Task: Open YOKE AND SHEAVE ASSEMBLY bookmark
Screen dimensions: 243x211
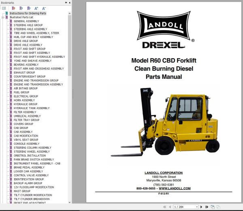Action: click(32, 61)
